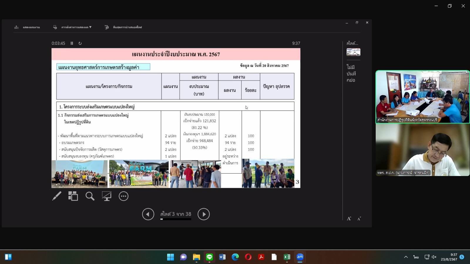The width and height of the screenshot is (470, 264).
Task: Go to previous slide arrow
Action: click(148, 214)
